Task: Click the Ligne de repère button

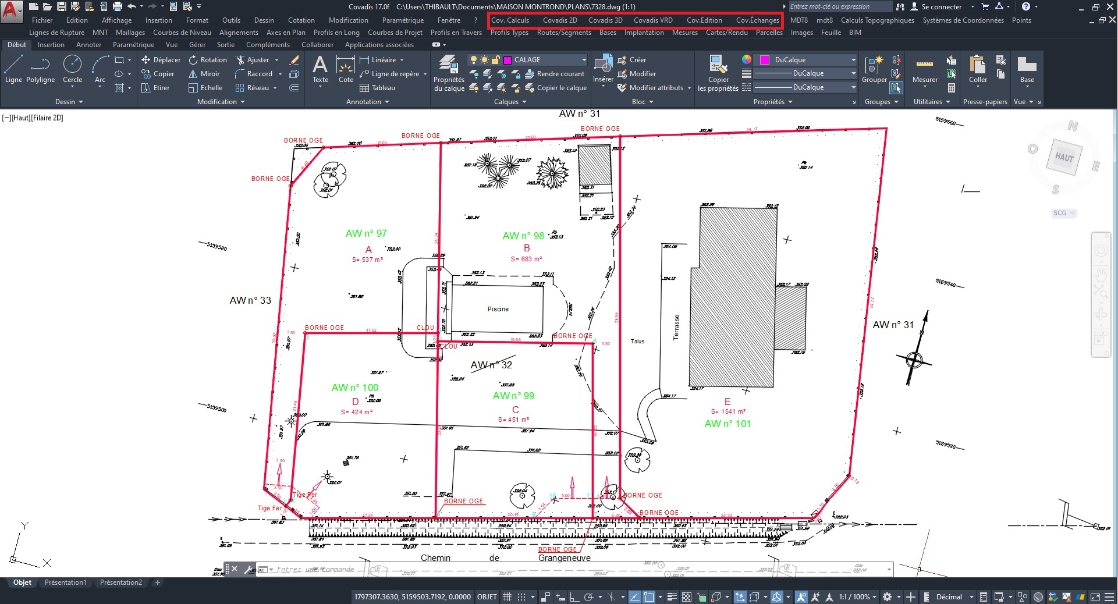Action: (x=389, y=74)
